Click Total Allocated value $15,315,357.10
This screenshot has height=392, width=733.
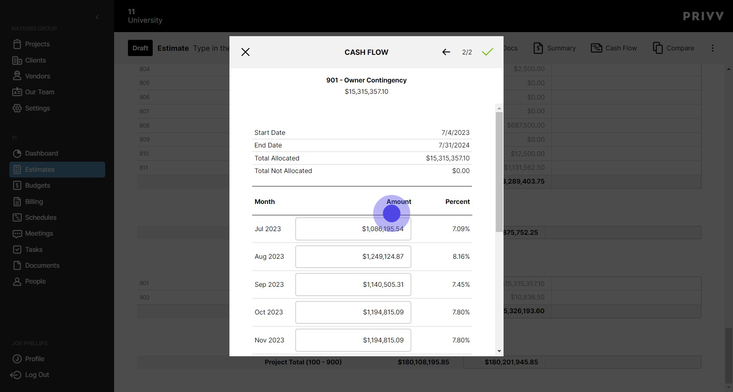448,158
